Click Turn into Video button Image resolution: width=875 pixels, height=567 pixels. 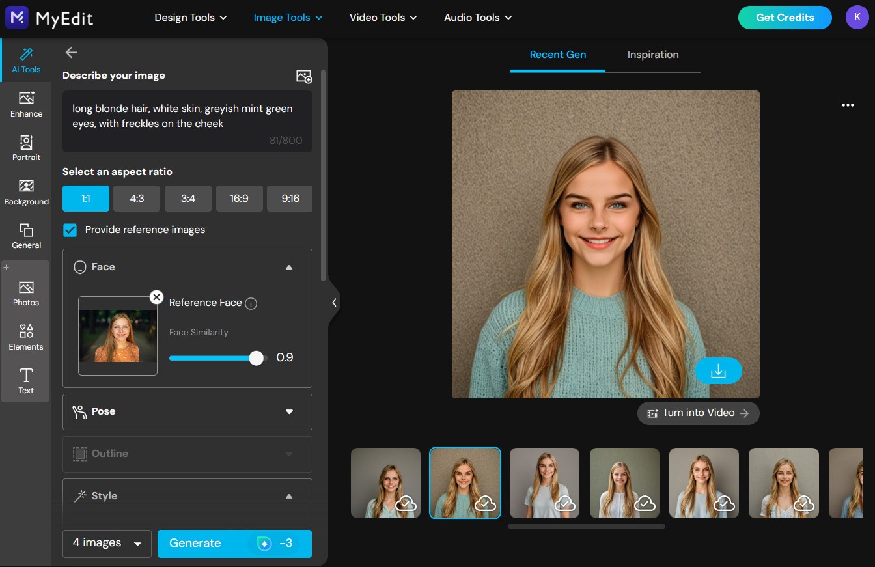[698, 413]
